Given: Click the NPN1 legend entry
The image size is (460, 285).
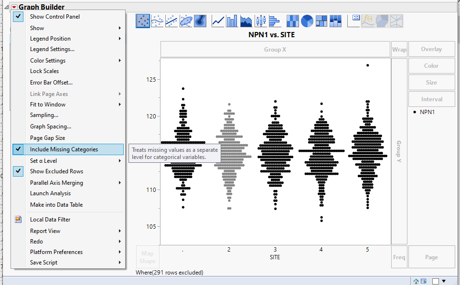Looking at the screenshot, I should (424, 112).
